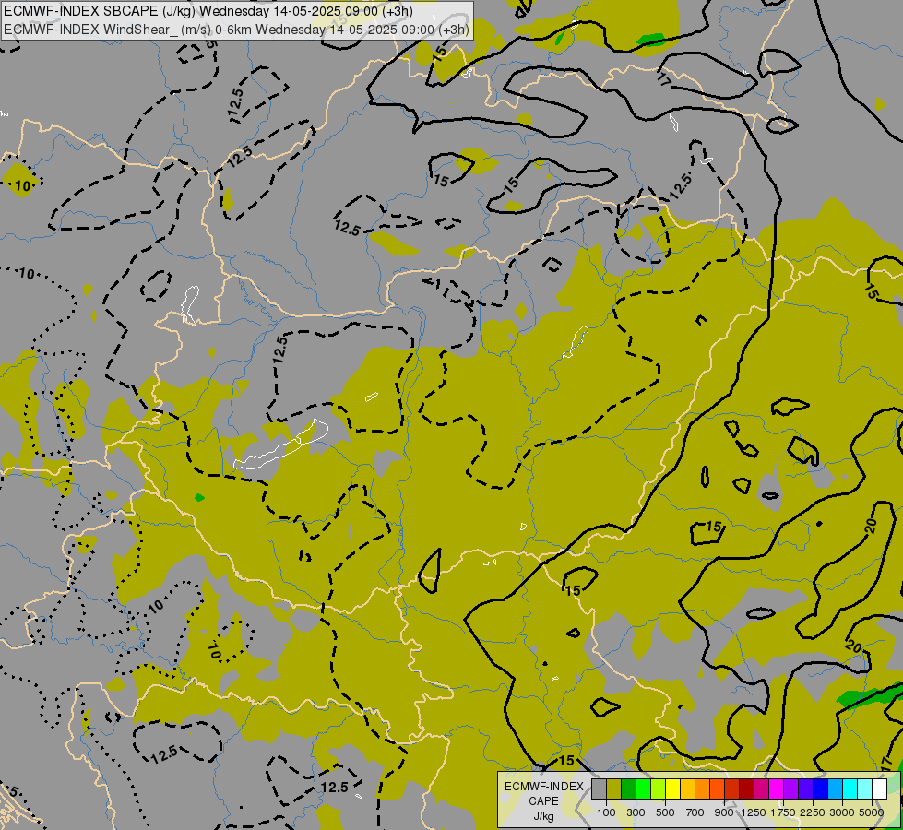Click the legend value 500
Image resolution: width=903 pixels, height=830 pixels.
point(665,812)
